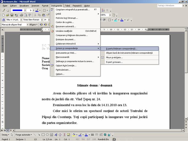
Task: Select 'Contor de cuvinte...' menu entry
Action: coord(65,22)
